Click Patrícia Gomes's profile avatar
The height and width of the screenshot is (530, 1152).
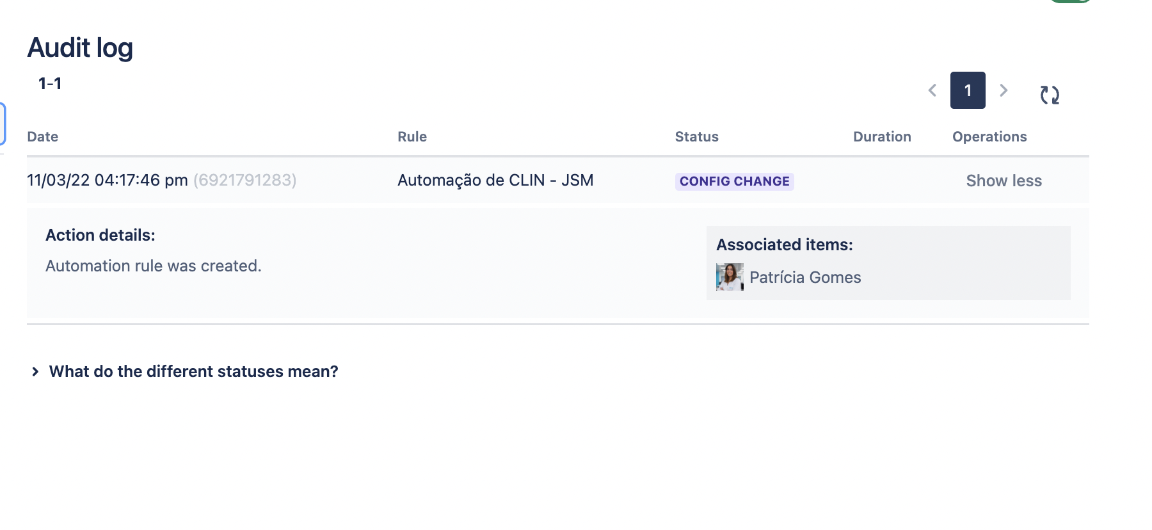click(730, 277)
